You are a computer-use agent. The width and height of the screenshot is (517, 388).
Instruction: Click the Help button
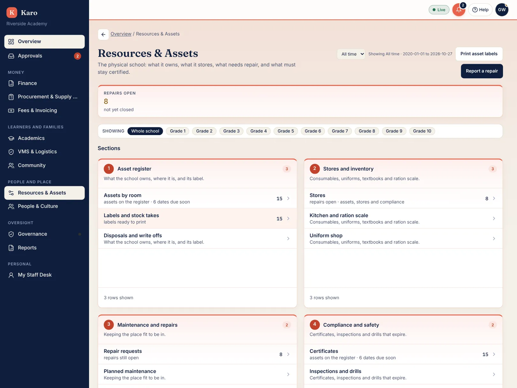[x=480, y=10]
